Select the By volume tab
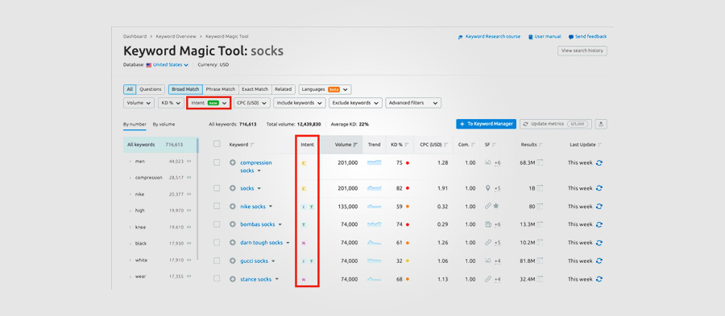This screenshot has height=316, width=725. tap(164, 125)
